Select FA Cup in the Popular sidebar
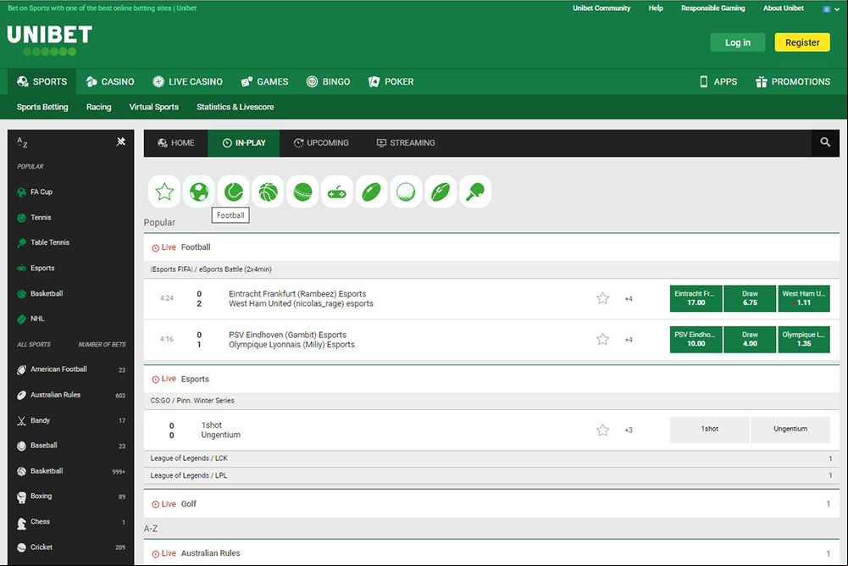The width and height of the screenshot is (848, 566). click(x=35, y=192)
